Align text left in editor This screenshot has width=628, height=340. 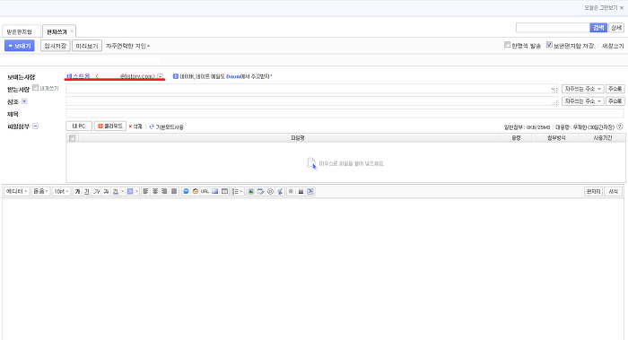(x=145, y=192)
